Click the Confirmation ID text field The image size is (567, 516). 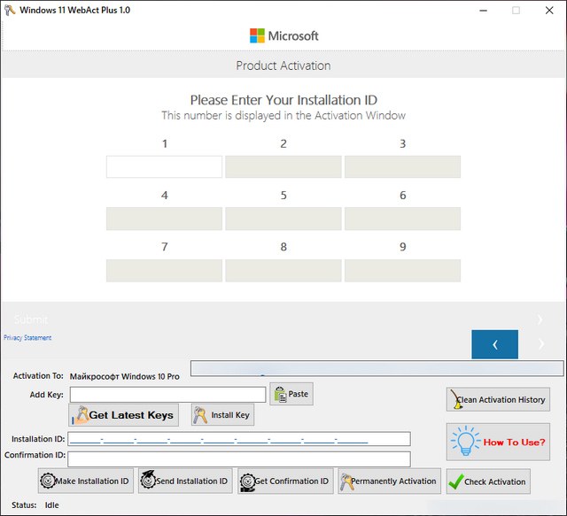[x=238, y=458]
